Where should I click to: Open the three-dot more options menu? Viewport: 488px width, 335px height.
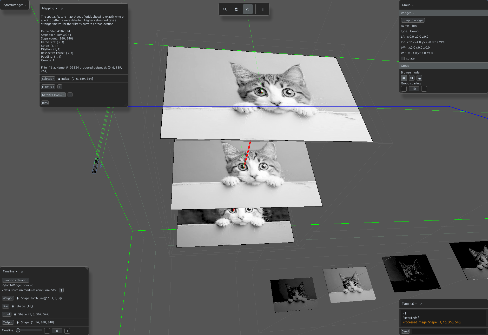[x=263, y=9]
